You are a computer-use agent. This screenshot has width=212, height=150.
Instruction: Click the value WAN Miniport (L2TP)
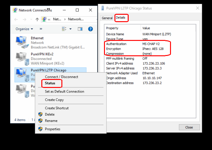pos(156,34)
